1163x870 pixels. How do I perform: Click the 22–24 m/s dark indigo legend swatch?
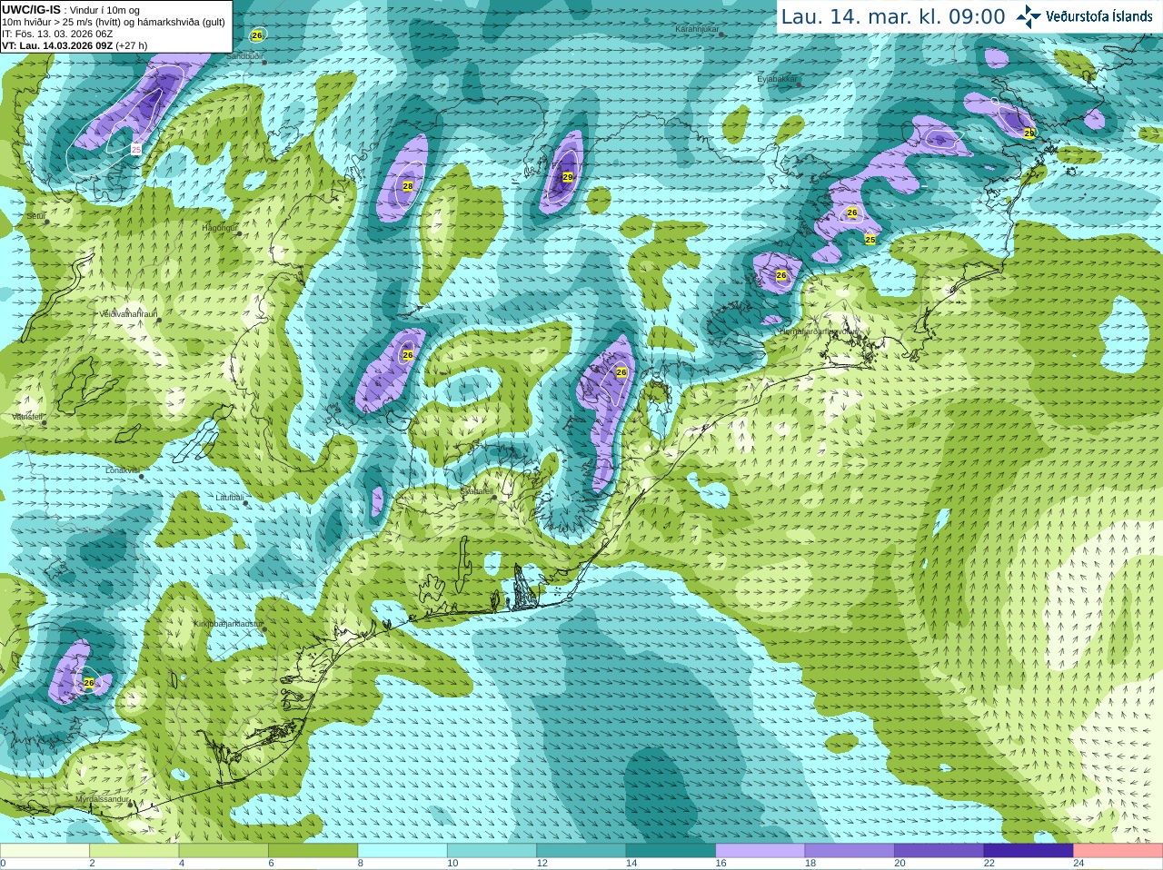tap(1029, 851)
